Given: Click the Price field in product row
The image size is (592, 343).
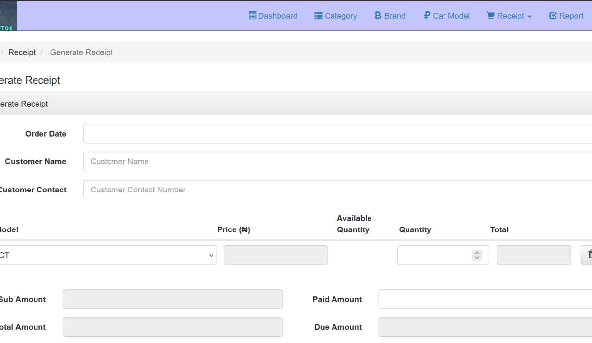Looking at the screenshot, I should coord(276,255).
